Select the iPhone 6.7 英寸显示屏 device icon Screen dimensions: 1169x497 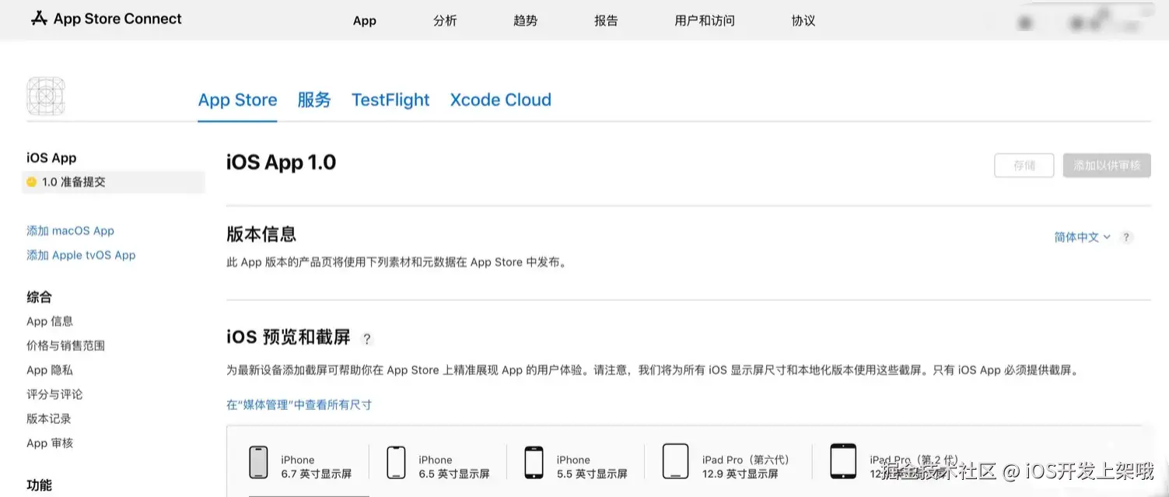click(259, 461)
